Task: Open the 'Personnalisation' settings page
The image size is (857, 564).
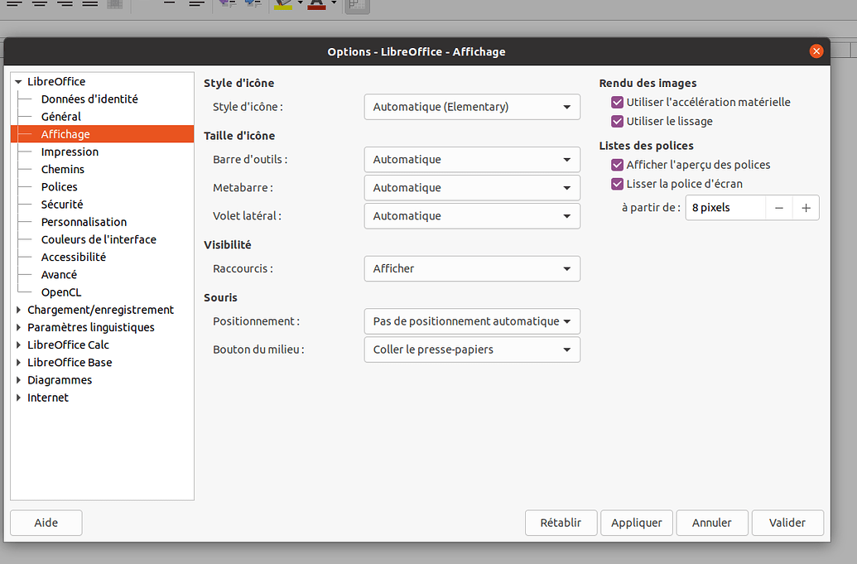Action: pyautogui.click(x=85, y=221)
